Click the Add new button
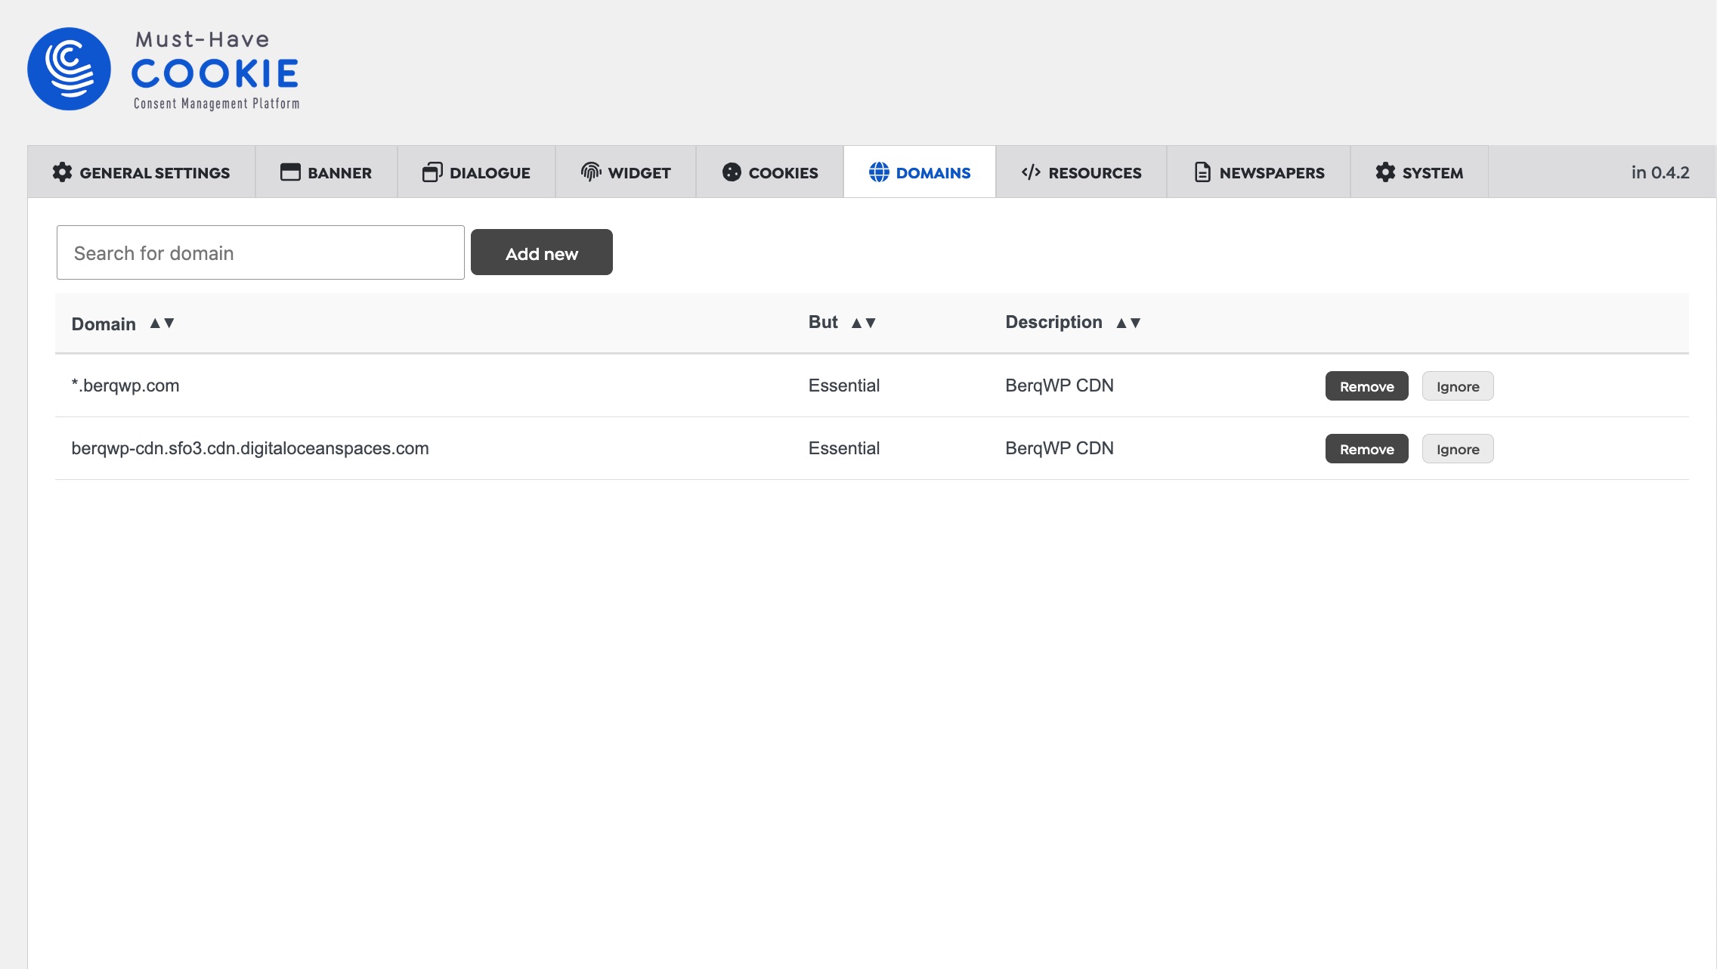This screenshot has width=1717, height=969. (542, 252)
